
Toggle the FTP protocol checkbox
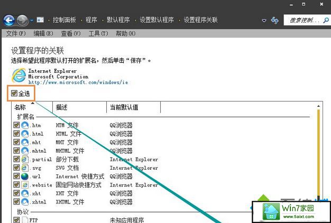pos(16,220)
